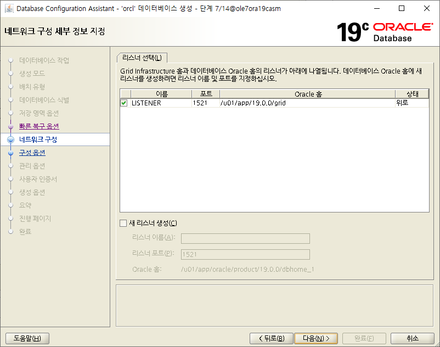The width and height of the screenshot is (440, 347).
Task: Click the Oracle 홈 column header
Action: (x=308, y=94)
